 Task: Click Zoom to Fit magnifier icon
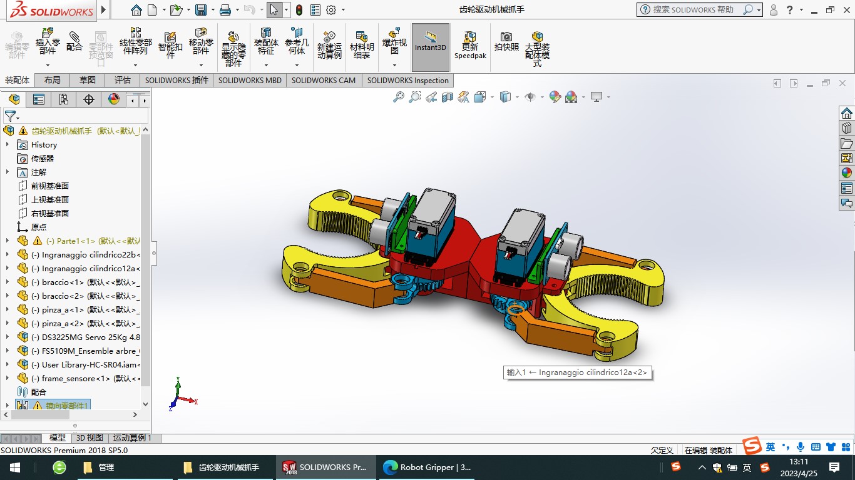[x=399, y=97]
